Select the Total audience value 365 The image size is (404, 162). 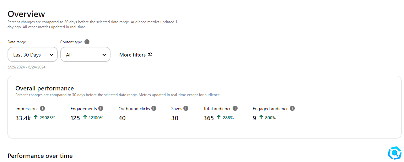[x=208, y=118]
